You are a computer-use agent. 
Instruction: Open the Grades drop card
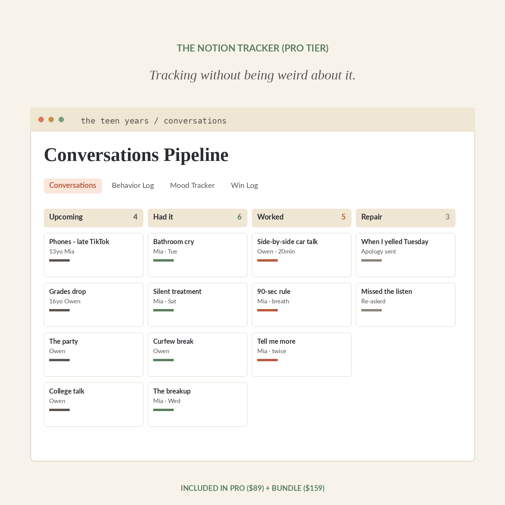tap(94, 305)
